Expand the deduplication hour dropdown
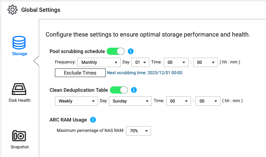The image size is (266, 157). coord(178,101)
